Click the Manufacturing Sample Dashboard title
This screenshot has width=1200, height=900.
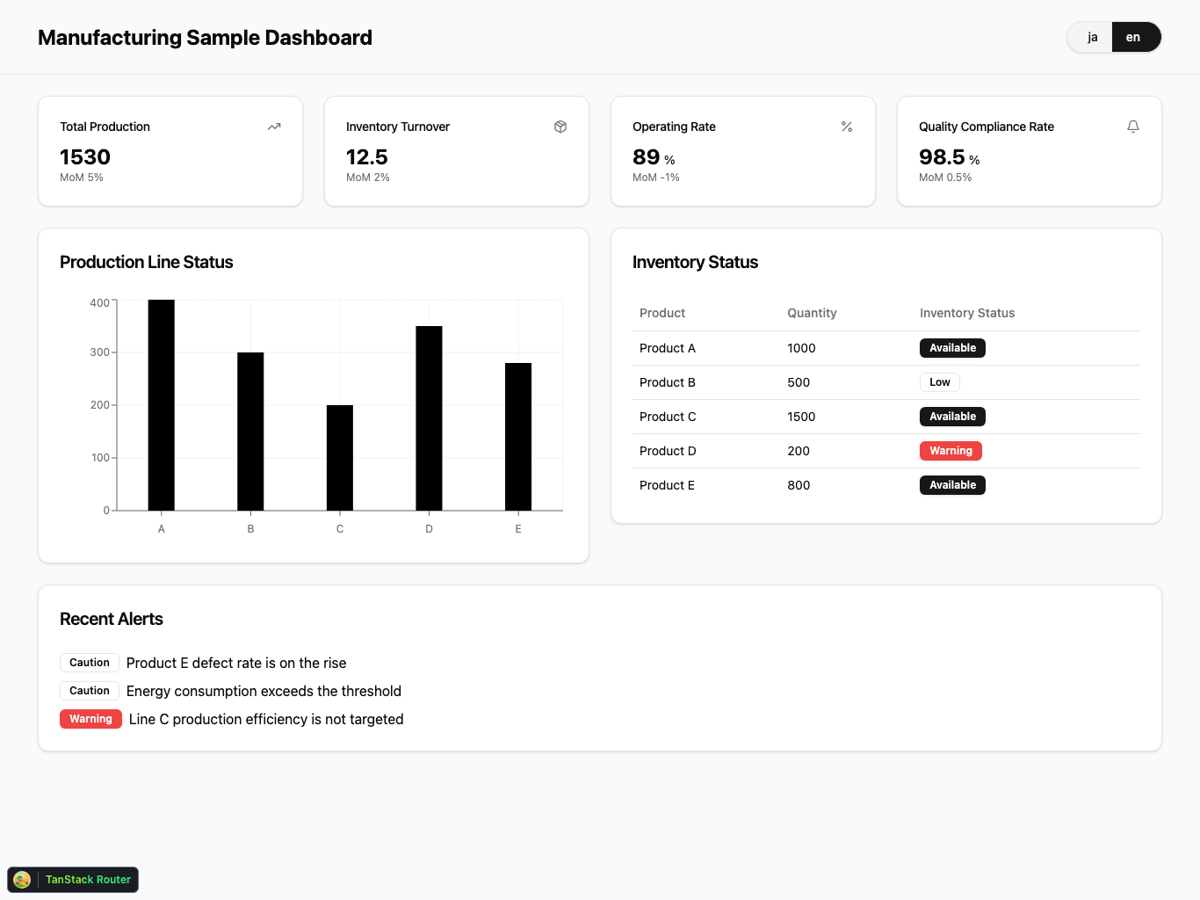pyautogui.click(x=205, y=38)
